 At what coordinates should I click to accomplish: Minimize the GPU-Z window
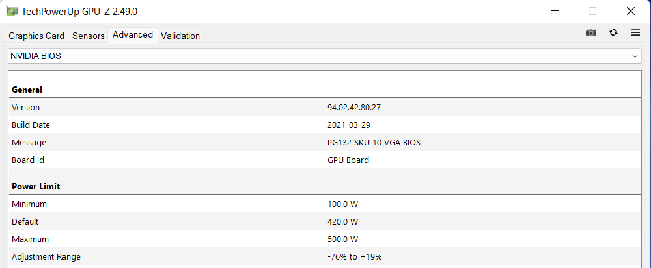pyautogui.click(x=554, y=11)
